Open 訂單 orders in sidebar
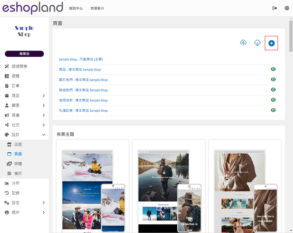The height and width of the screenshot is (233, 293). tap(16, 86)
